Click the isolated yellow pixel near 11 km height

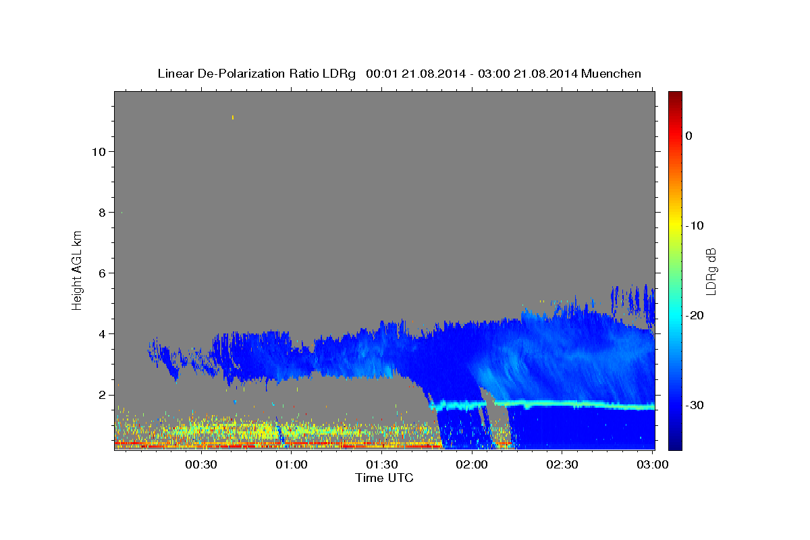[233, 117]
